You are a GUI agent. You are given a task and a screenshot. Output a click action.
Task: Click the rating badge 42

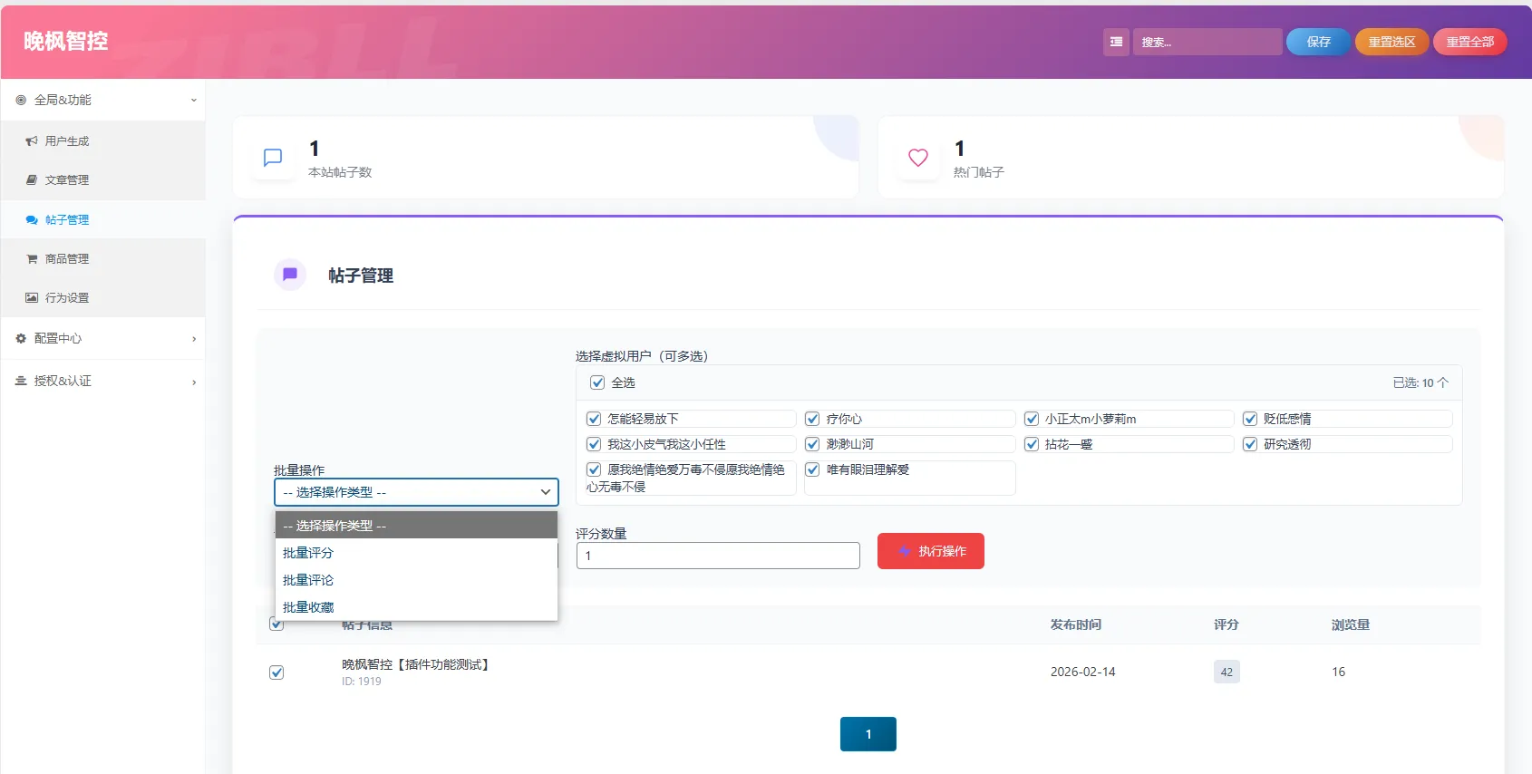(x=1227, y=672)
